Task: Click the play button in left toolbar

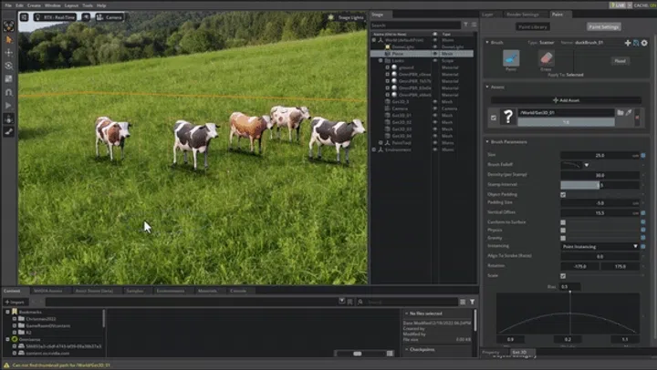Action: (x=8, y=105)
